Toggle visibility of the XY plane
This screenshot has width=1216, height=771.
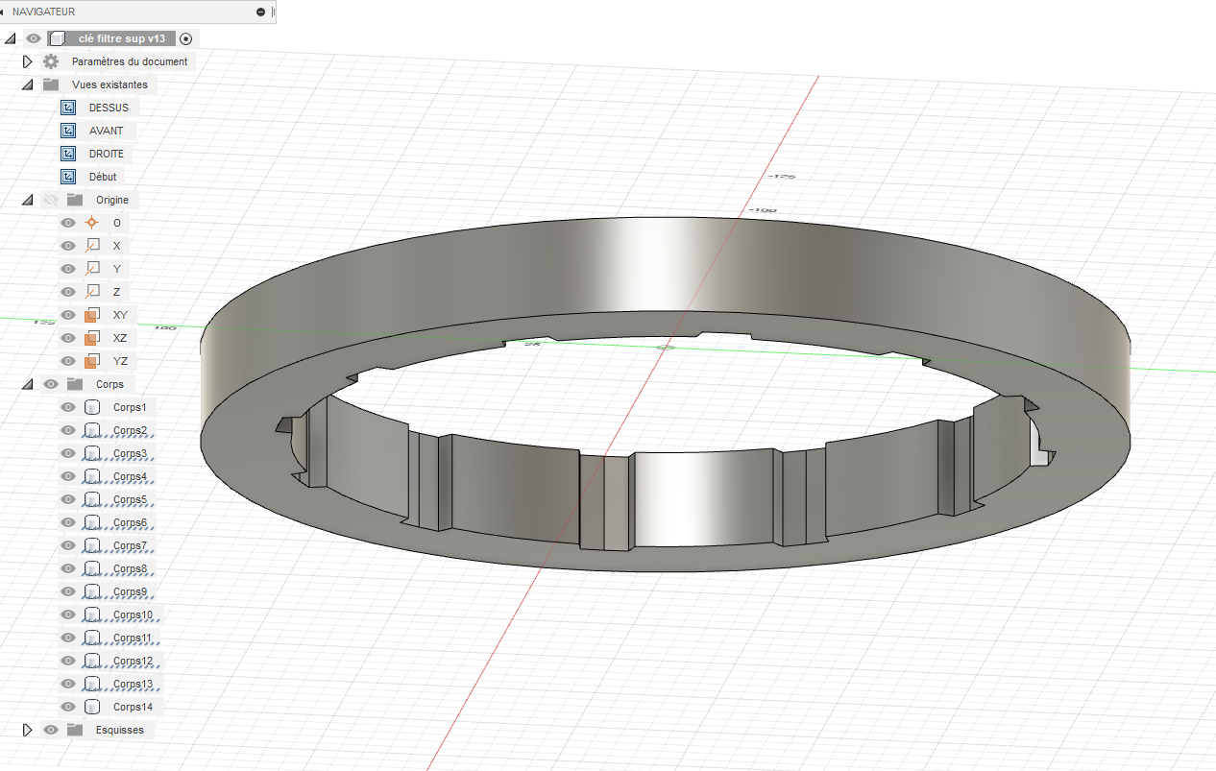68,315
